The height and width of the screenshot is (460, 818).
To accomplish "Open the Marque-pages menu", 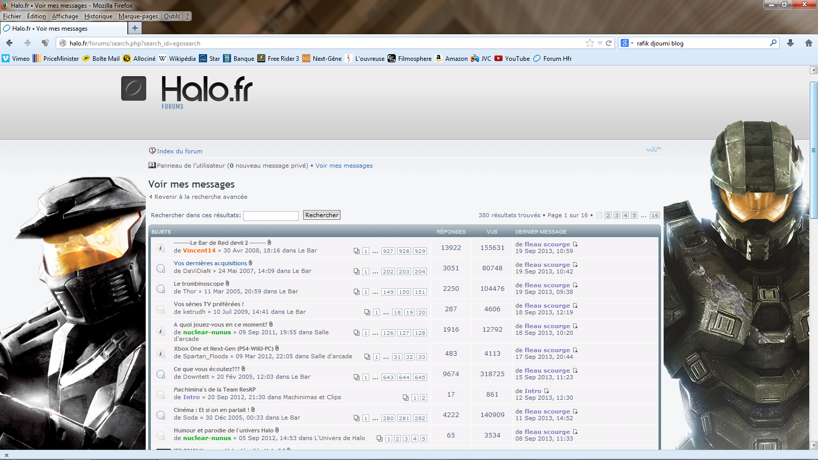I will (138, 16).
